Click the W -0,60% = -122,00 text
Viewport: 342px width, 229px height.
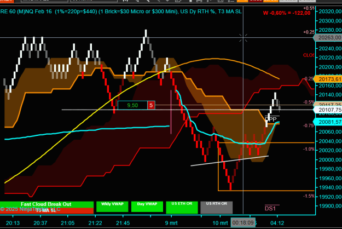(287, 13)
